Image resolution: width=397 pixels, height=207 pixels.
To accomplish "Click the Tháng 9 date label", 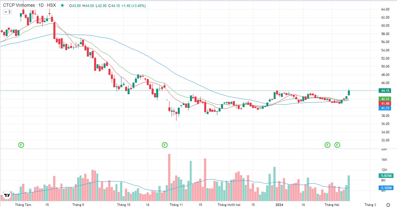I will pos(78,205).
